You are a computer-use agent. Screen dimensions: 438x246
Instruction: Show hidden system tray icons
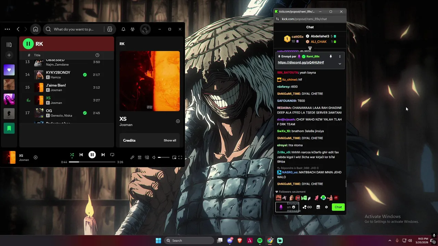389,241
